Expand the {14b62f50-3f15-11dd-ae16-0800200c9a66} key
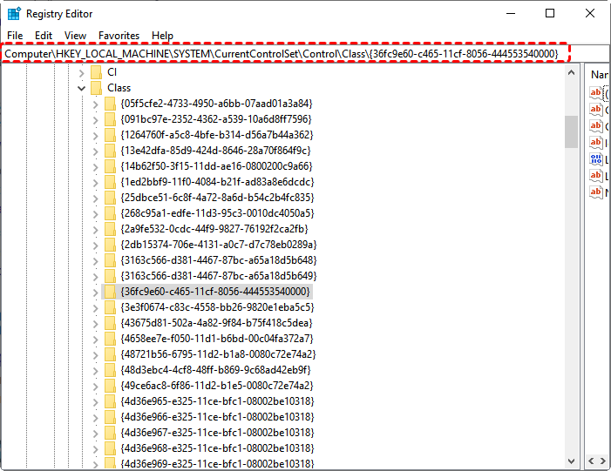Viewport: 611px width, 471px height. coord(96,166)
